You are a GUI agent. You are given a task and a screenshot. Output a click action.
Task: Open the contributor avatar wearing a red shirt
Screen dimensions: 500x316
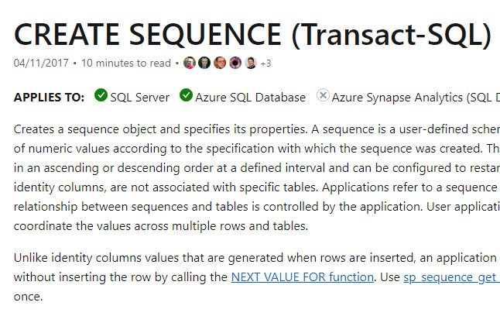pos(190,63)
